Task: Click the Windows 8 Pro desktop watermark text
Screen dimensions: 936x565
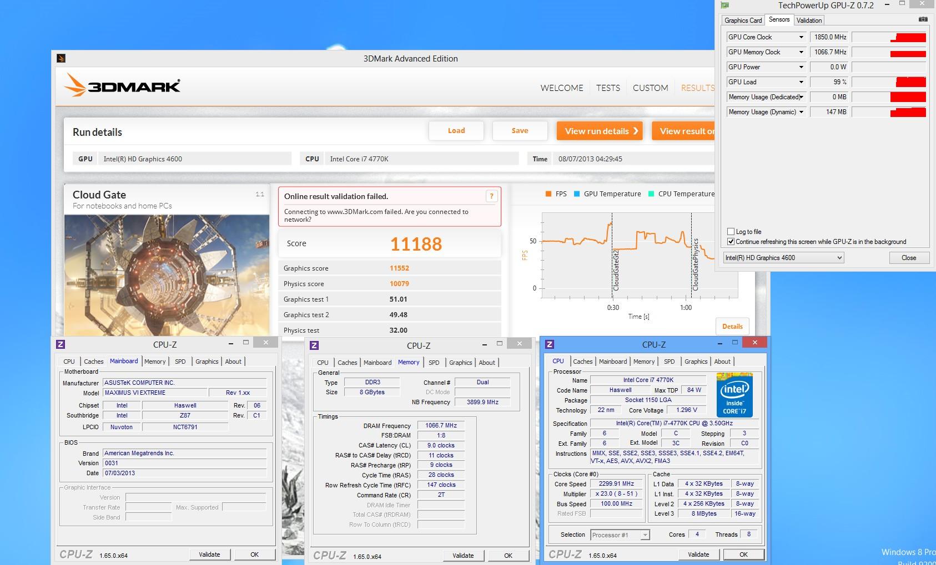Action: [908, 552]
